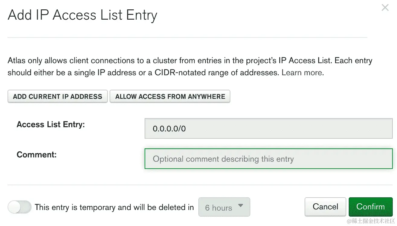
Task: Choose a new expiry time from the dropdown
Action: click(224, 207)
